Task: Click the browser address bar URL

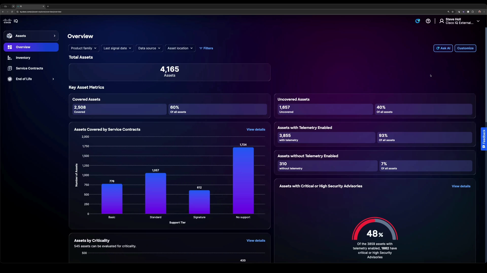Action: [41, 12]
